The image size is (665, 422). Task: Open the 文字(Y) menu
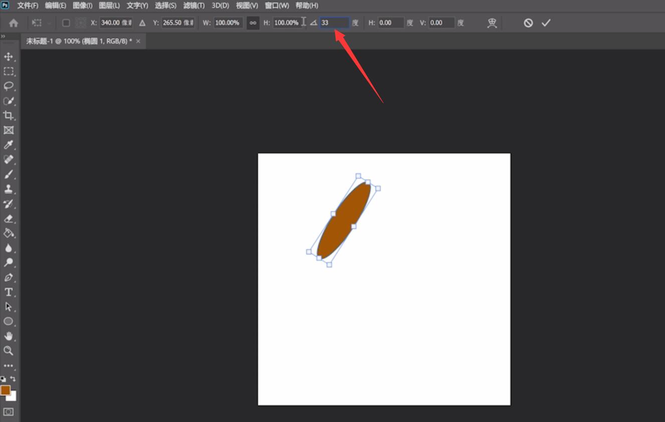click(x=137, y=6)
